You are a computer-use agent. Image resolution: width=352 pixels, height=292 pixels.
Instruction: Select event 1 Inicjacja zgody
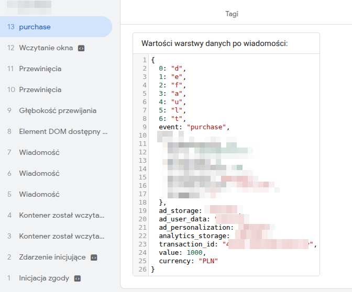click(x=44, y=278)
